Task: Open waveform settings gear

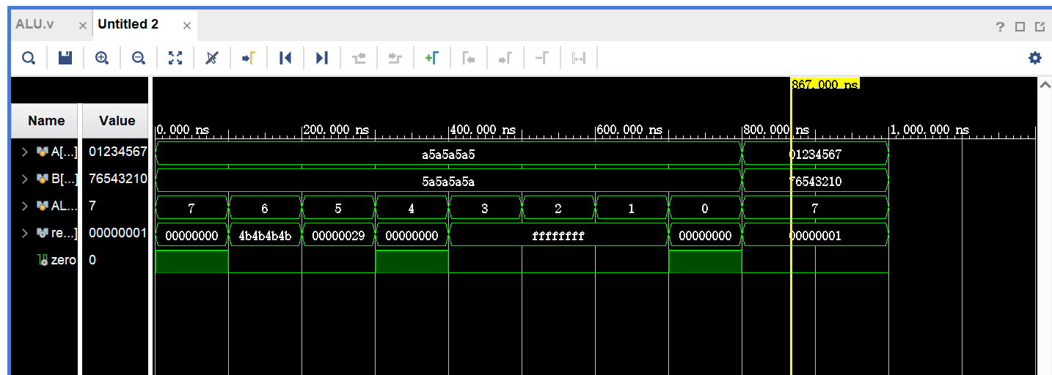Action: [1034, 58]
